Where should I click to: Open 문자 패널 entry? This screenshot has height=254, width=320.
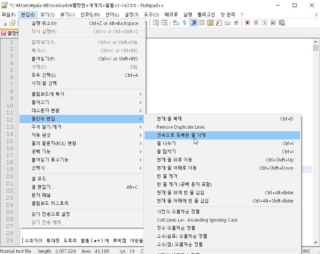82,195
